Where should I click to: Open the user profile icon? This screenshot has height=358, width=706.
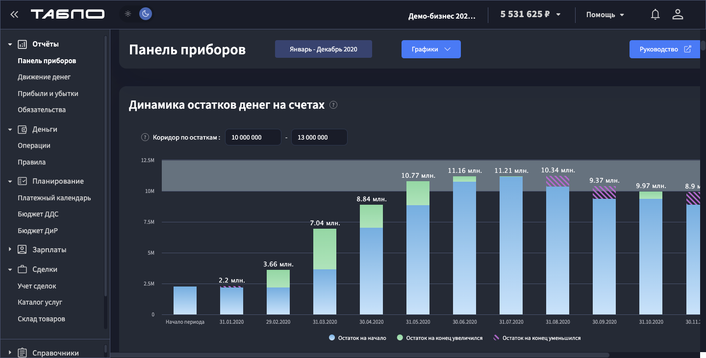678,14
